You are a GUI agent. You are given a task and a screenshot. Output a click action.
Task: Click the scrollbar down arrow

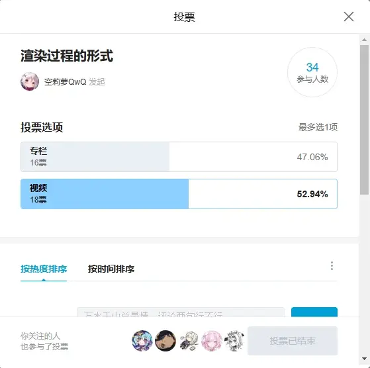pyautogui.click(x=364, y=359)
